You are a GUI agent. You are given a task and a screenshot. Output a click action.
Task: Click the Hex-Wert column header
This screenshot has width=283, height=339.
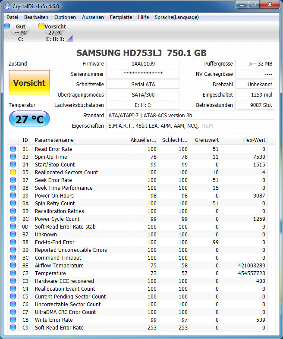[x=245, y=140]
